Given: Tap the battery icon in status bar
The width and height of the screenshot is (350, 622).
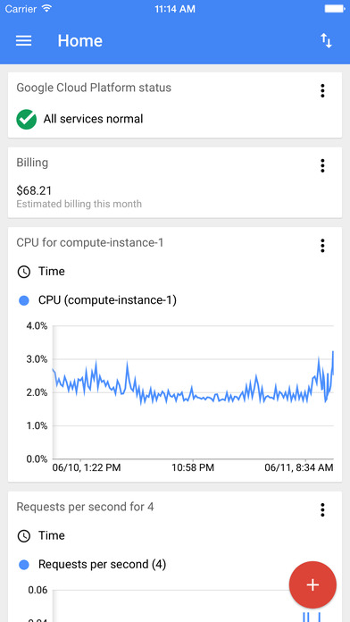Looking at the screenshot, I should click(334, 8).
